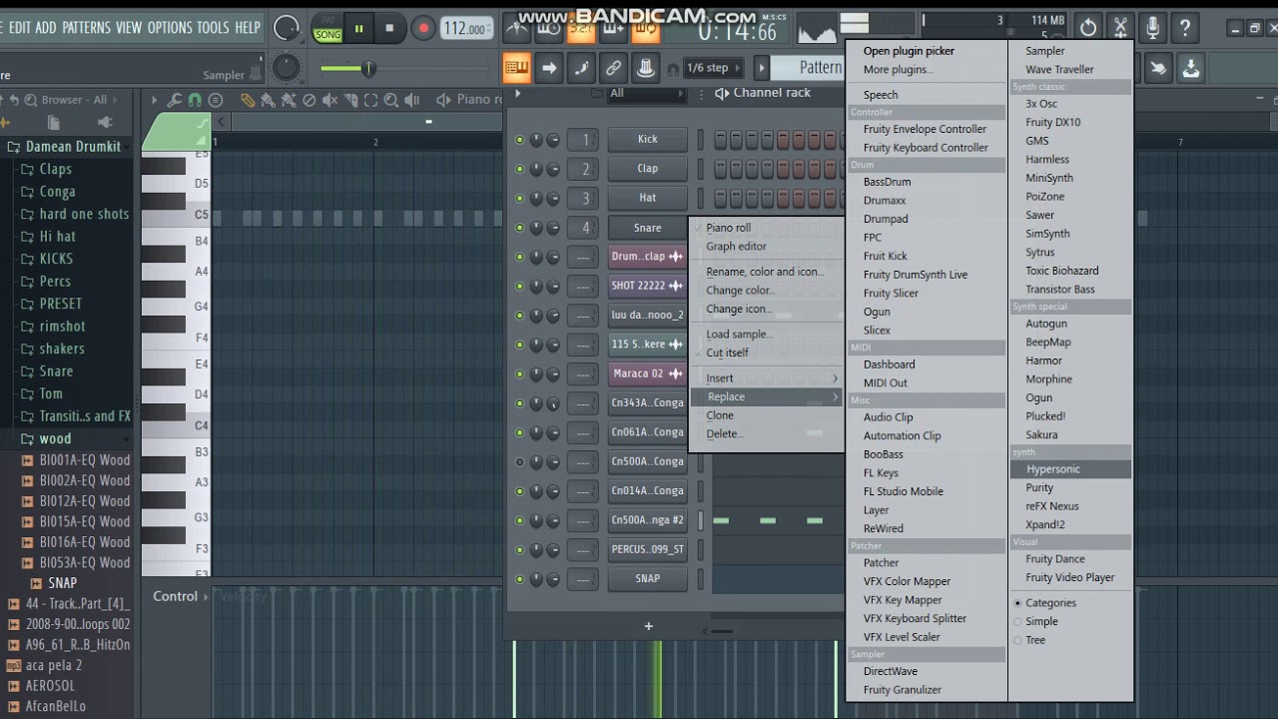Click the microphone recording icon
This screenshot has height=719, width=1278.
1153,28
